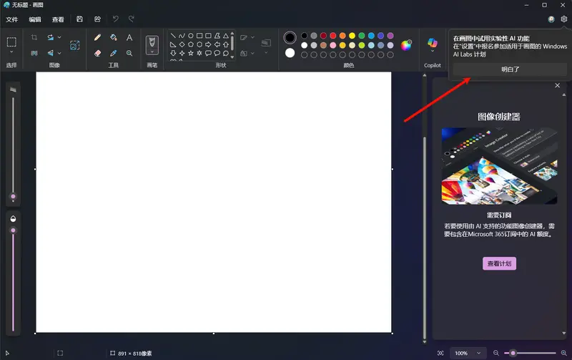Click the 明白了 button
The width and height of the screenshot is (572, 360).
point(510,69)
